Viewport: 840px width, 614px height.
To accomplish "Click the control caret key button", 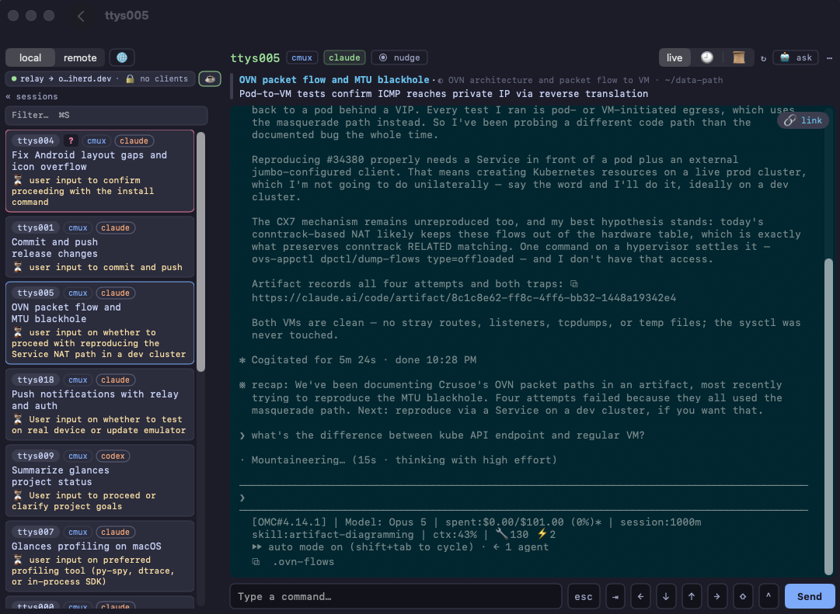I will (x=769, y=597).
